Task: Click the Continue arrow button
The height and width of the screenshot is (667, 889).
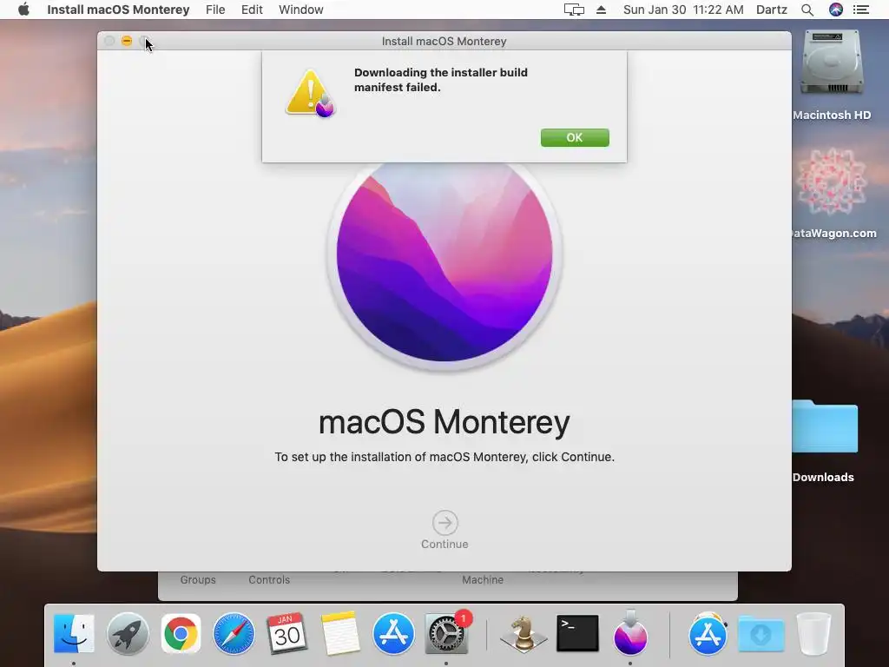Action: 445,522
